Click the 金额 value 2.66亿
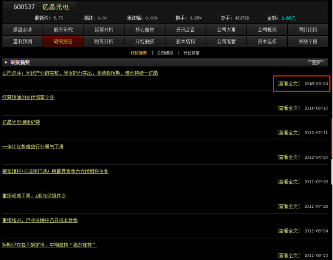 coord(289,18)
